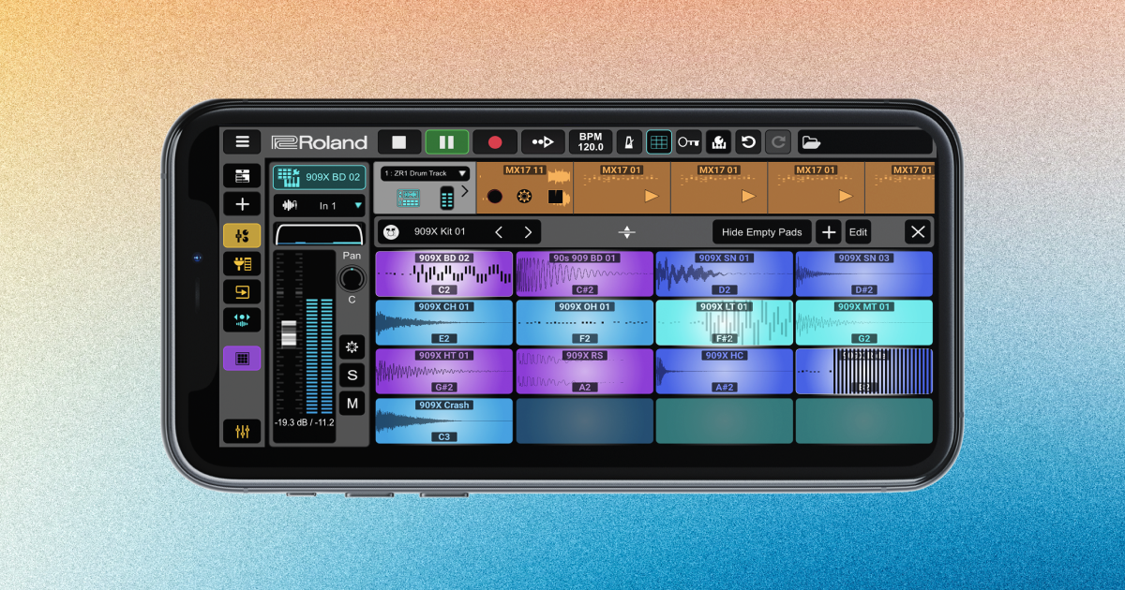Screen dimensions: 1125x590
Task: Click the Pan knob
Action: tap(352, 278)
